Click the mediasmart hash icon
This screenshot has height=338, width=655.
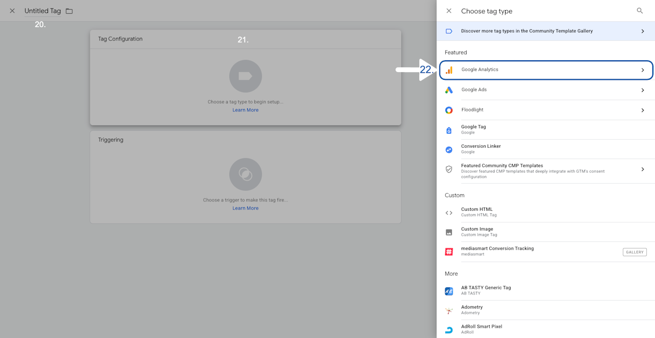click(449, 252)
